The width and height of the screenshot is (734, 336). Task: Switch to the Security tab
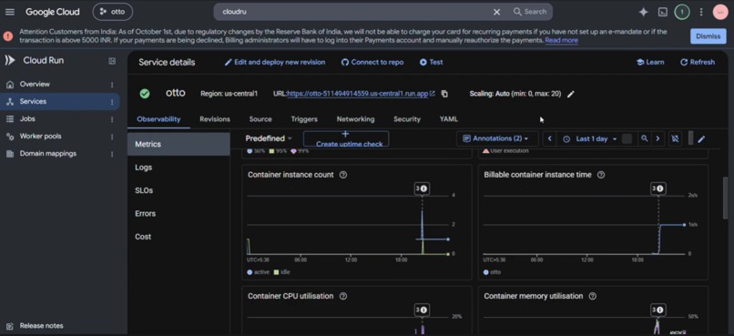[407, 119]
